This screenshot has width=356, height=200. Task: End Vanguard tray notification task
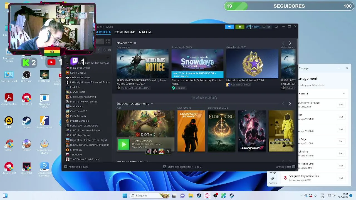pyautogui.click(x=341, y=178)
